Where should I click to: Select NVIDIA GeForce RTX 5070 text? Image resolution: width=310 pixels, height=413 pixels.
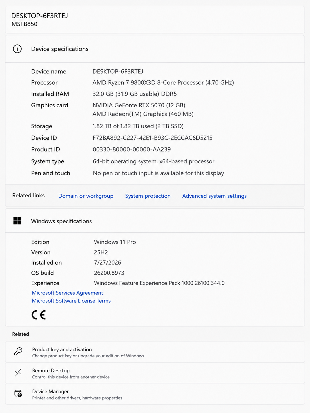(x=139, y=105)
